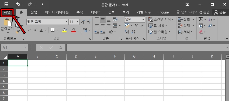Align cell text left
The height and width of the screenshot is (101, 229).
click(x=97, y=26)
